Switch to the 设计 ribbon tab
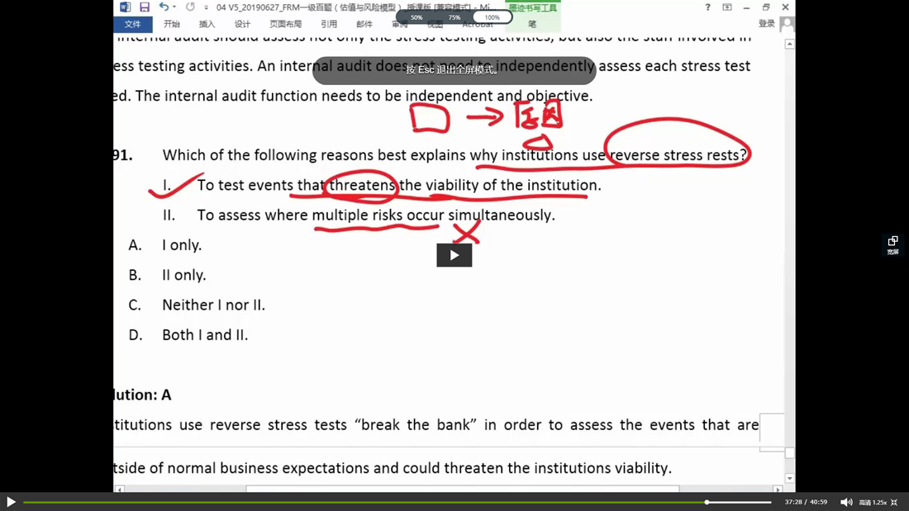The height and width of the screenshot is (511, 909). point(242,24)
